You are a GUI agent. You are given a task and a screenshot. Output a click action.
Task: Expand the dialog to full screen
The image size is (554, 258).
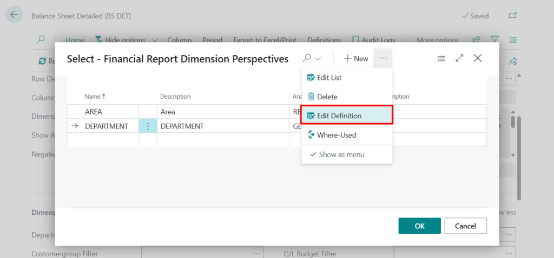click(x=459, y=58)
